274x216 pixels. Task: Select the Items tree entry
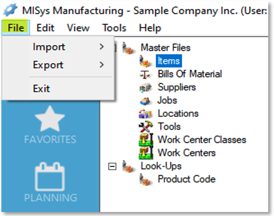169,61
